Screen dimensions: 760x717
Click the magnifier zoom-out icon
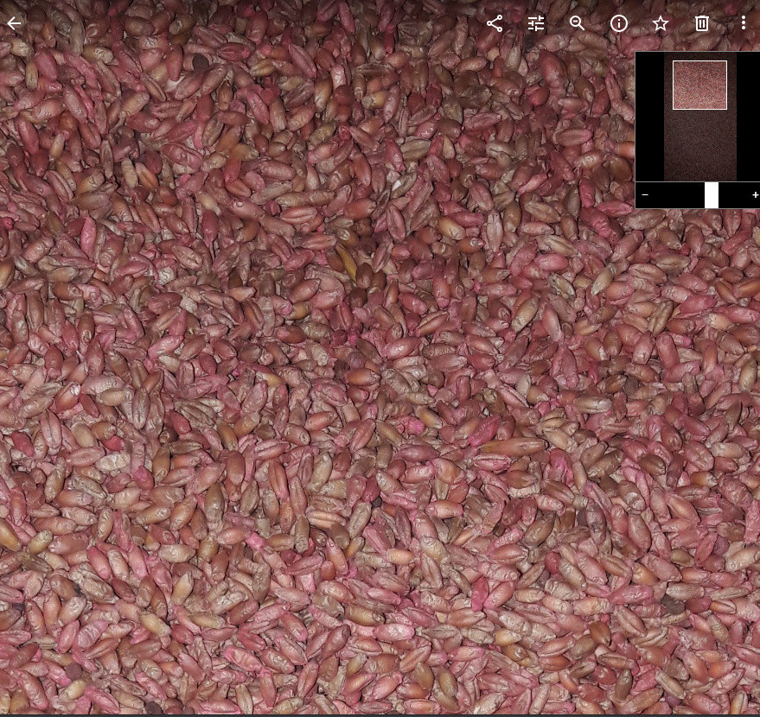[x=578, y=23]
